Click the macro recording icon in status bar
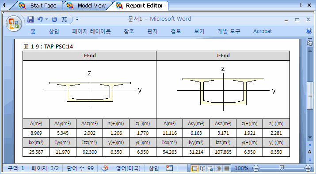The image size is (316, 174). (169, 168)
